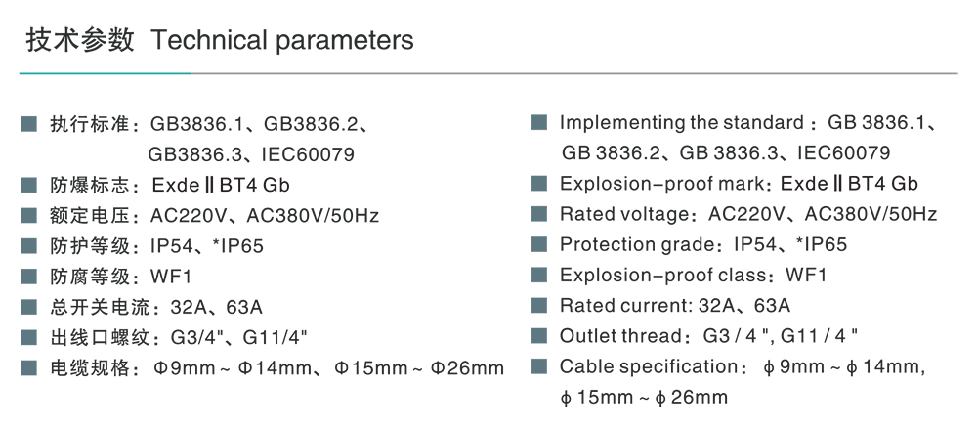Click the bullet next to Implementing the standard
The image size is (977, 428).
pos(538,123)
